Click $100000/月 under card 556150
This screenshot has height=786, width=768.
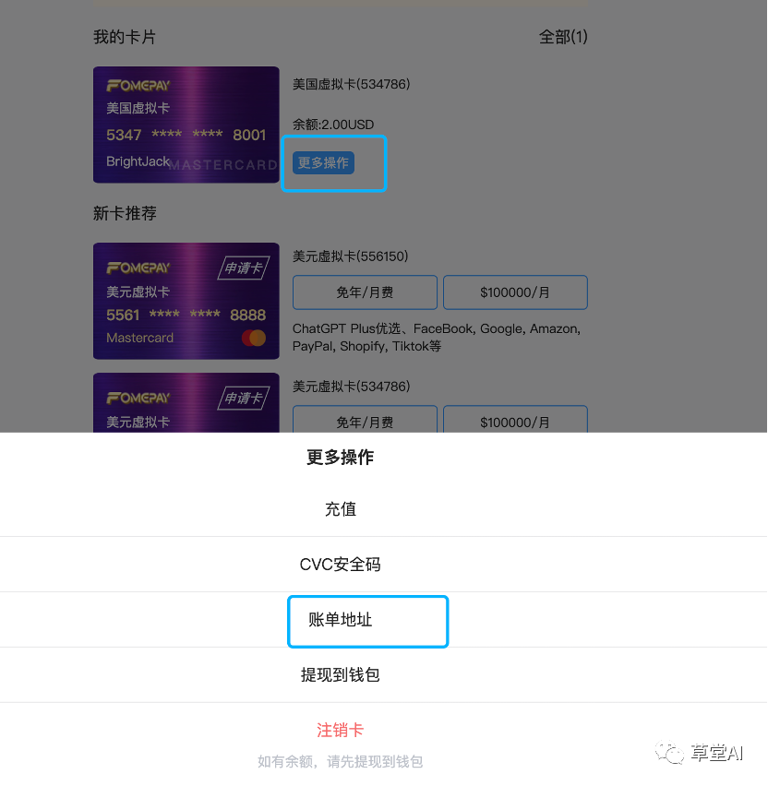515,292
